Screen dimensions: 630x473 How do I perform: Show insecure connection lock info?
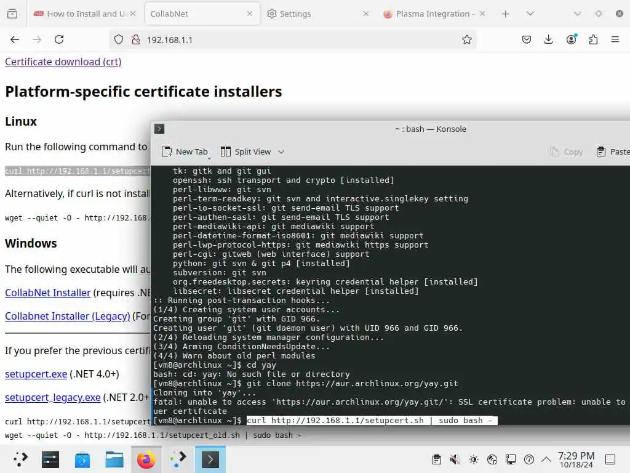(136, 39)
